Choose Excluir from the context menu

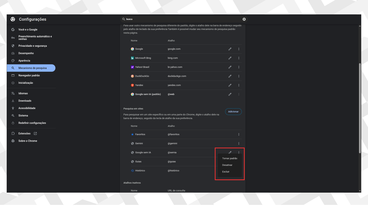[x=226, y=172]
